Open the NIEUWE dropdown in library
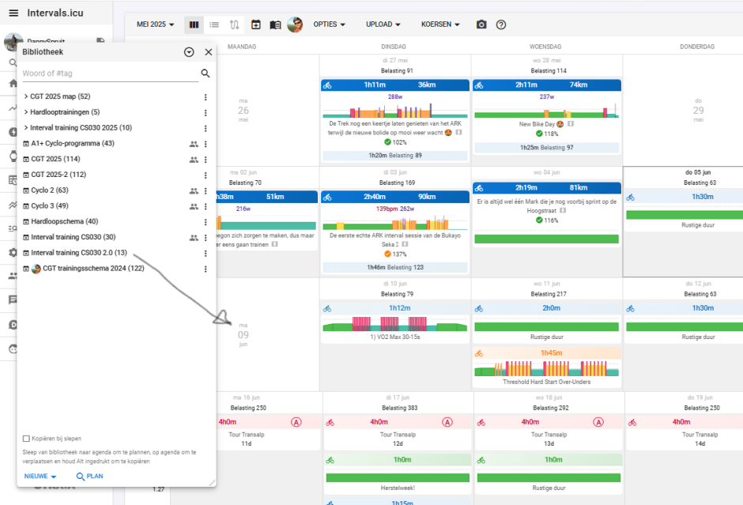Viewport: 743px width, 505px height. [40, 477]
